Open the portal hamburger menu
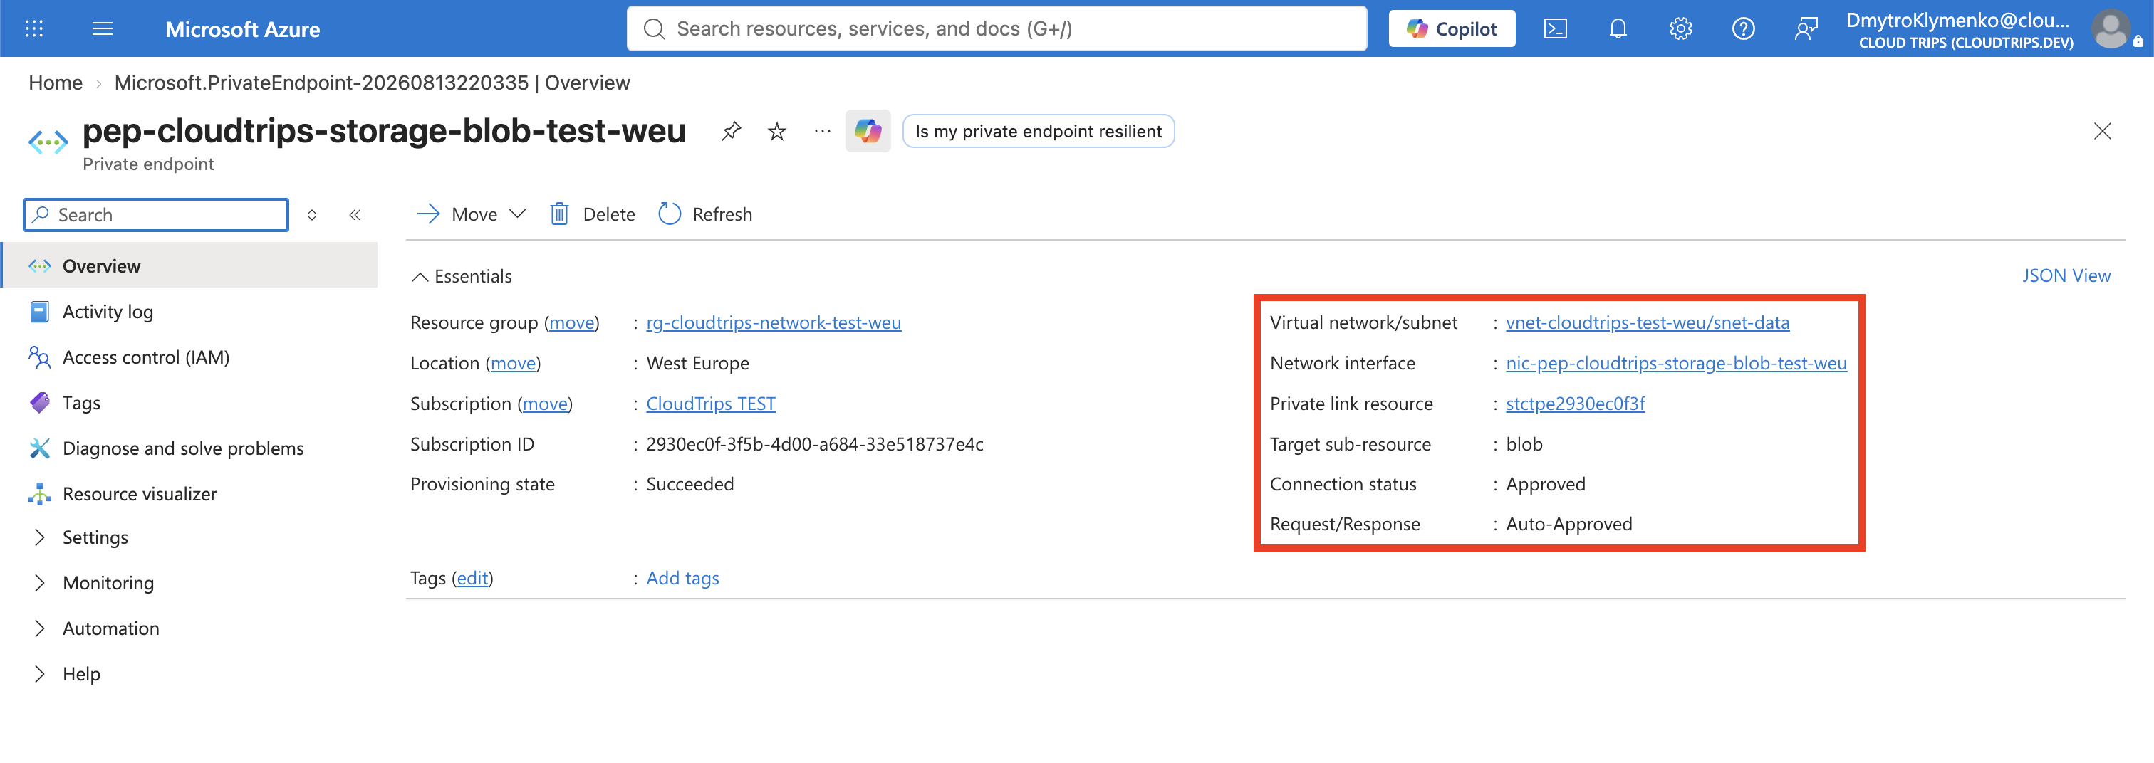 [102, 28]
